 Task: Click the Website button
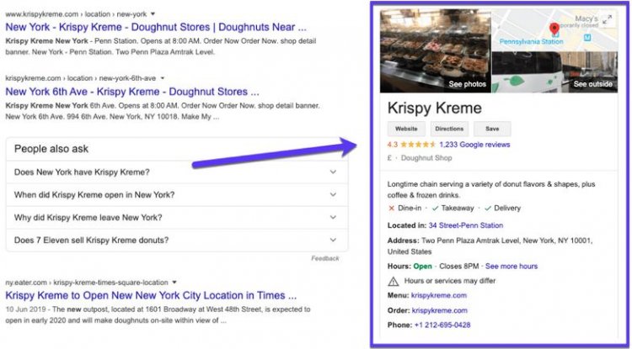(406, 129)
